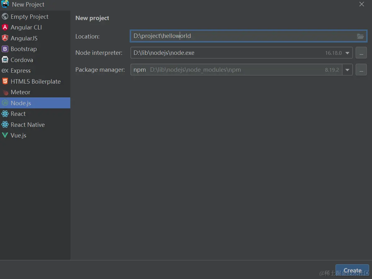
Task: Click the Vue.js green V icon
Action: coord(5,135)
